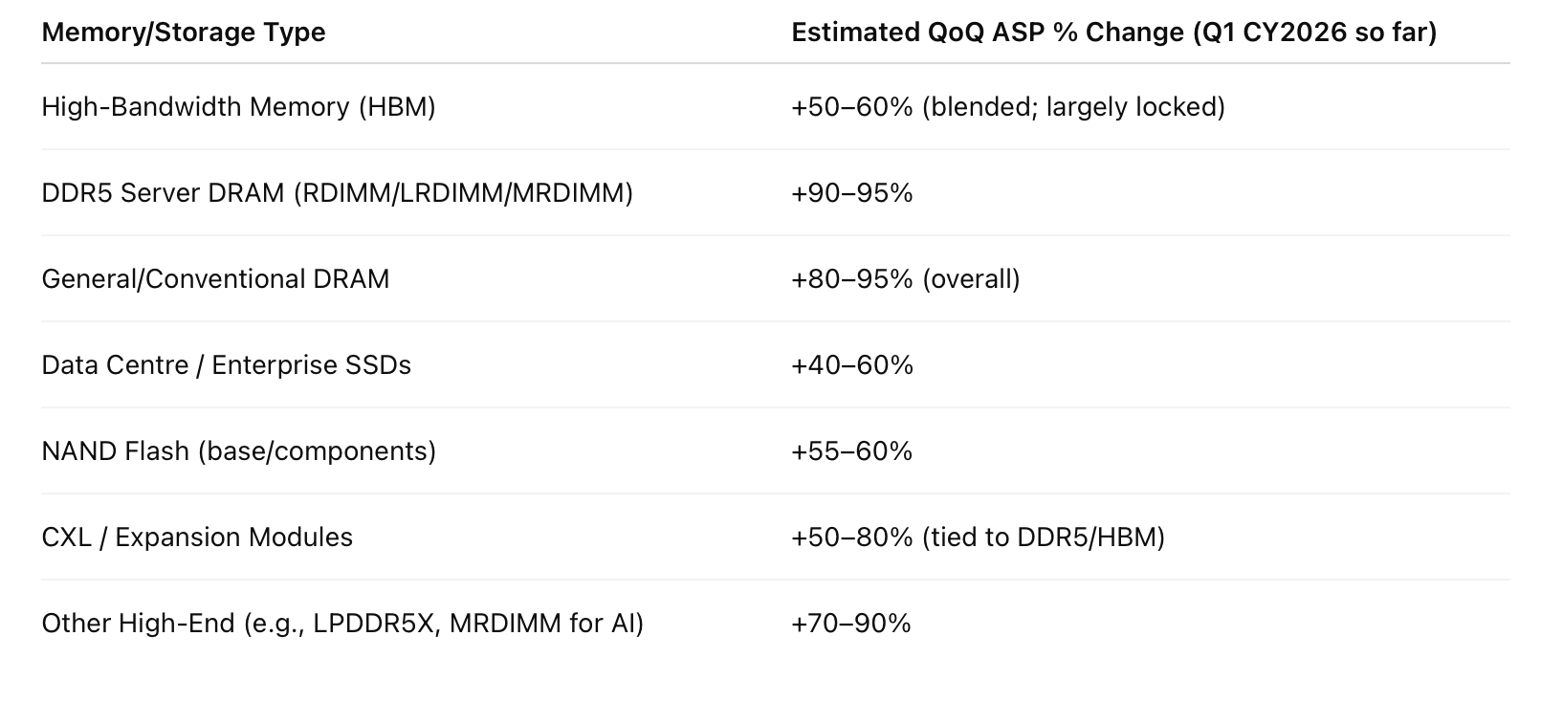1563x702 pixels.
Task: Select the Data Centre / Enterprise SSDs cell
Action: 226,365
